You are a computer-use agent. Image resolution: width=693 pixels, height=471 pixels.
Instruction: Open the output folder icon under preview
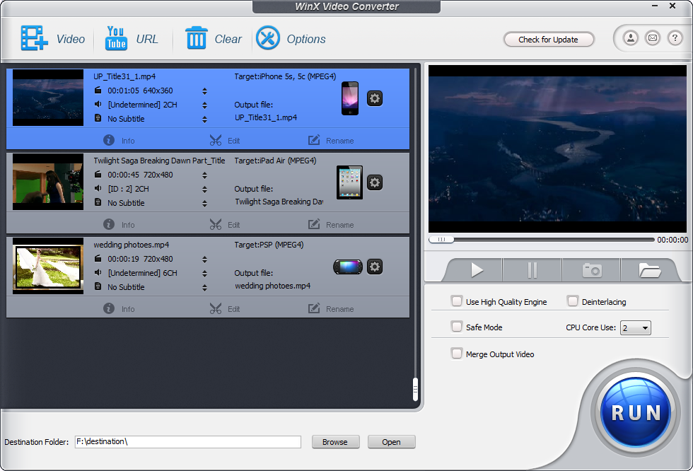click(x=649, y=270)
